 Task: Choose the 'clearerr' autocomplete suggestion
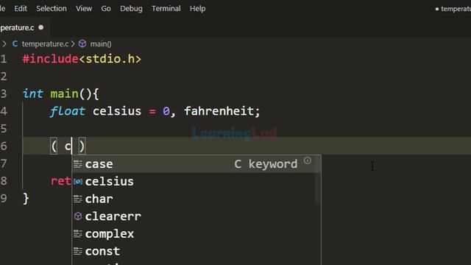click(196, 216)
